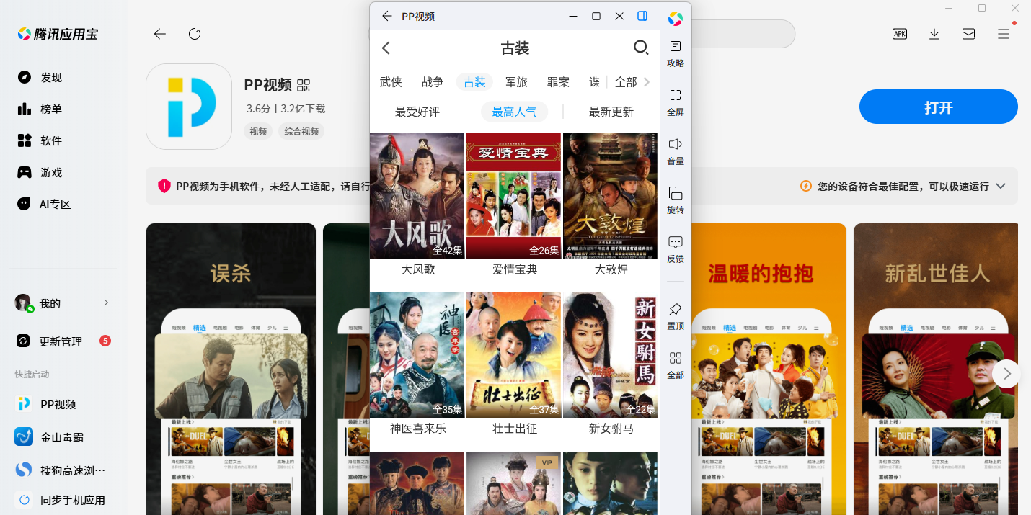
Task: Expand more genre categories arrow
Action: tap(646, 82)
